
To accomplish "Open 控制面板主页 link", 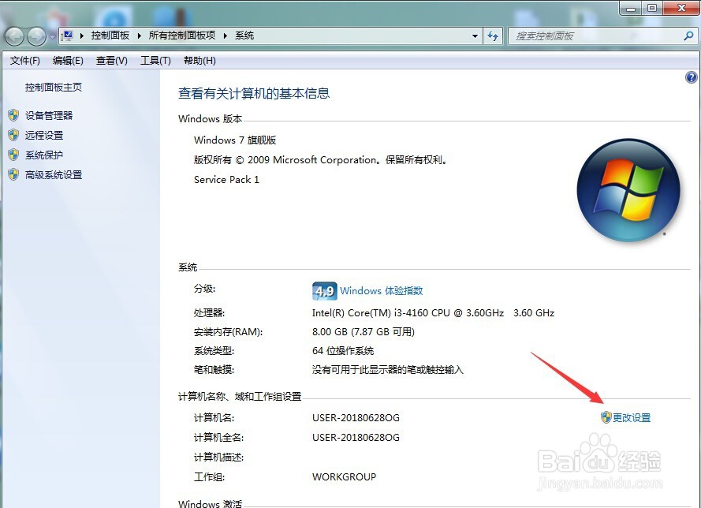I will (x=53, y=88).
